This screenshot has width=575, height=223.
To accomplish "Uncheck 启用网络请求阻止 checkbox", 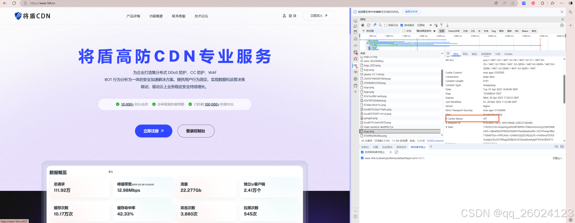I will click(x=362, y=152).
